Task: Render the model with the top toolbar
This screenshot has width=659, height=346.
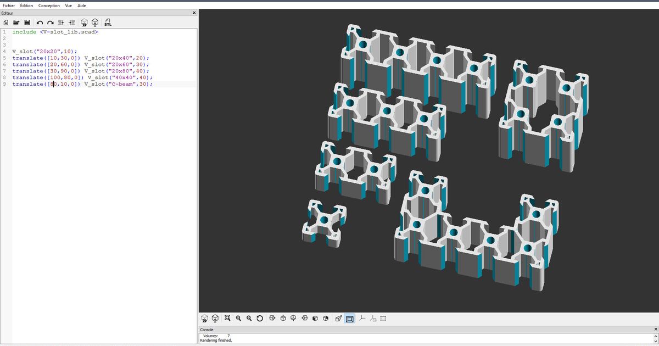Action: [95, 23]
